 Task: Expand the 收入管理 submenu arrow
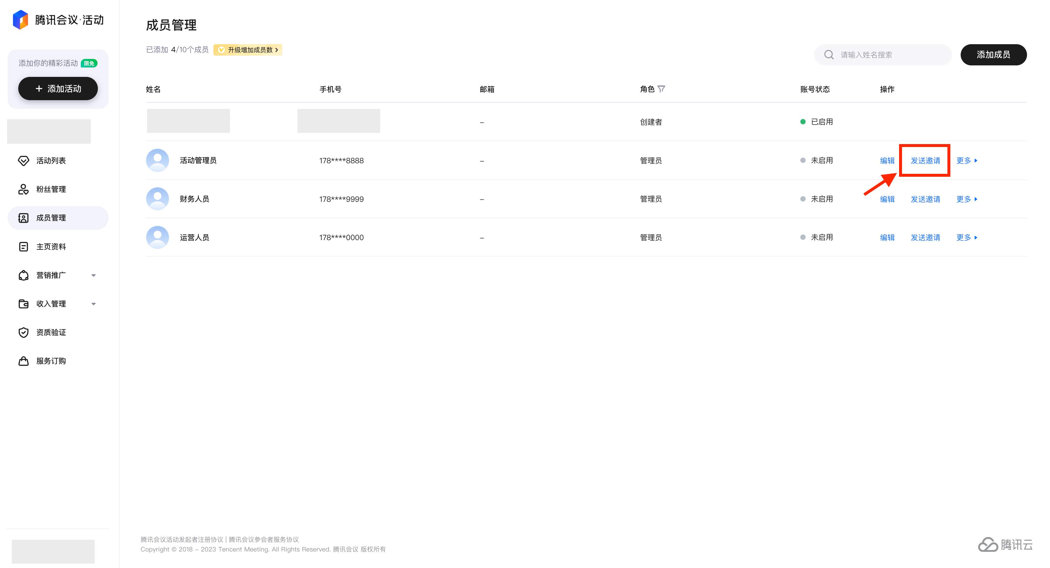(x=94, y=304)
